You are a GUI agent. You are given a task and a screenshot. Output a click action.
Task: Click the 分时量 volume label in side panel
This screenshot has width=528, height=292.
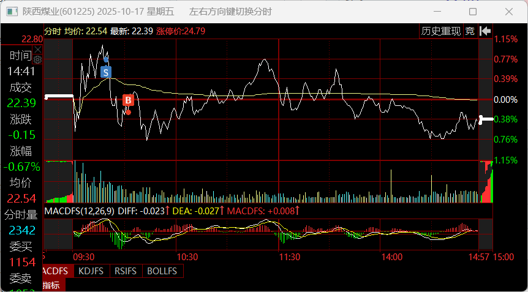click(x=21, y=214)
